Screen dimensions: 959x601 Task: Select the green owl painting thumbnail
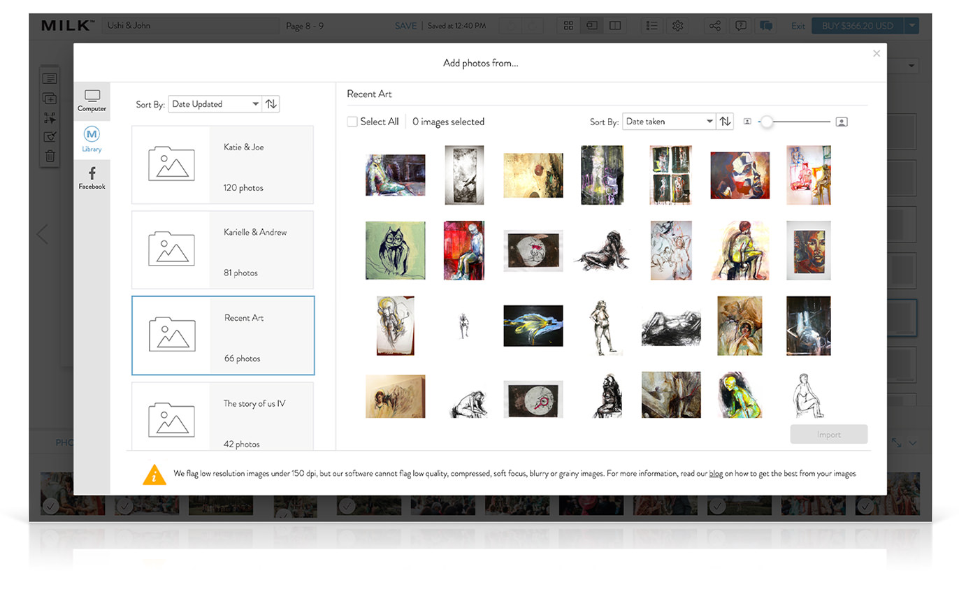[396, 250]
